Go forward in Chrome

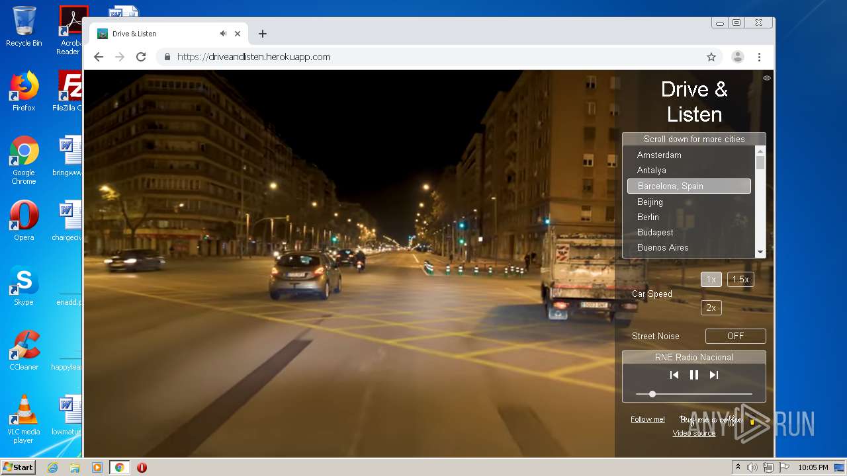tap(120, 57)
